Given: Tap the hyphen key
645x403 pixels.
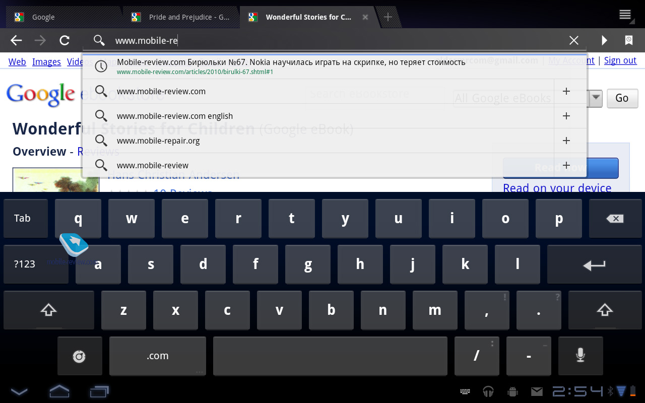Looking at the screenshot, I should pos(529,356).
